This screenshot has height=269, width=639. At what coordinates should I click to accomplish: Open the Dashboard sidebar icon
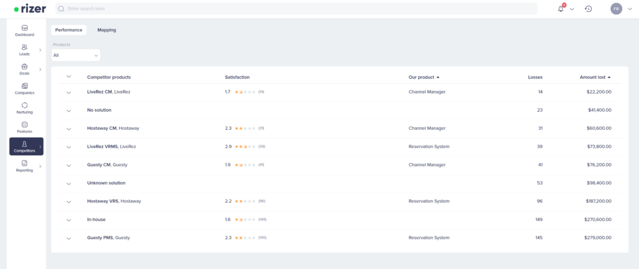(25, 30)
